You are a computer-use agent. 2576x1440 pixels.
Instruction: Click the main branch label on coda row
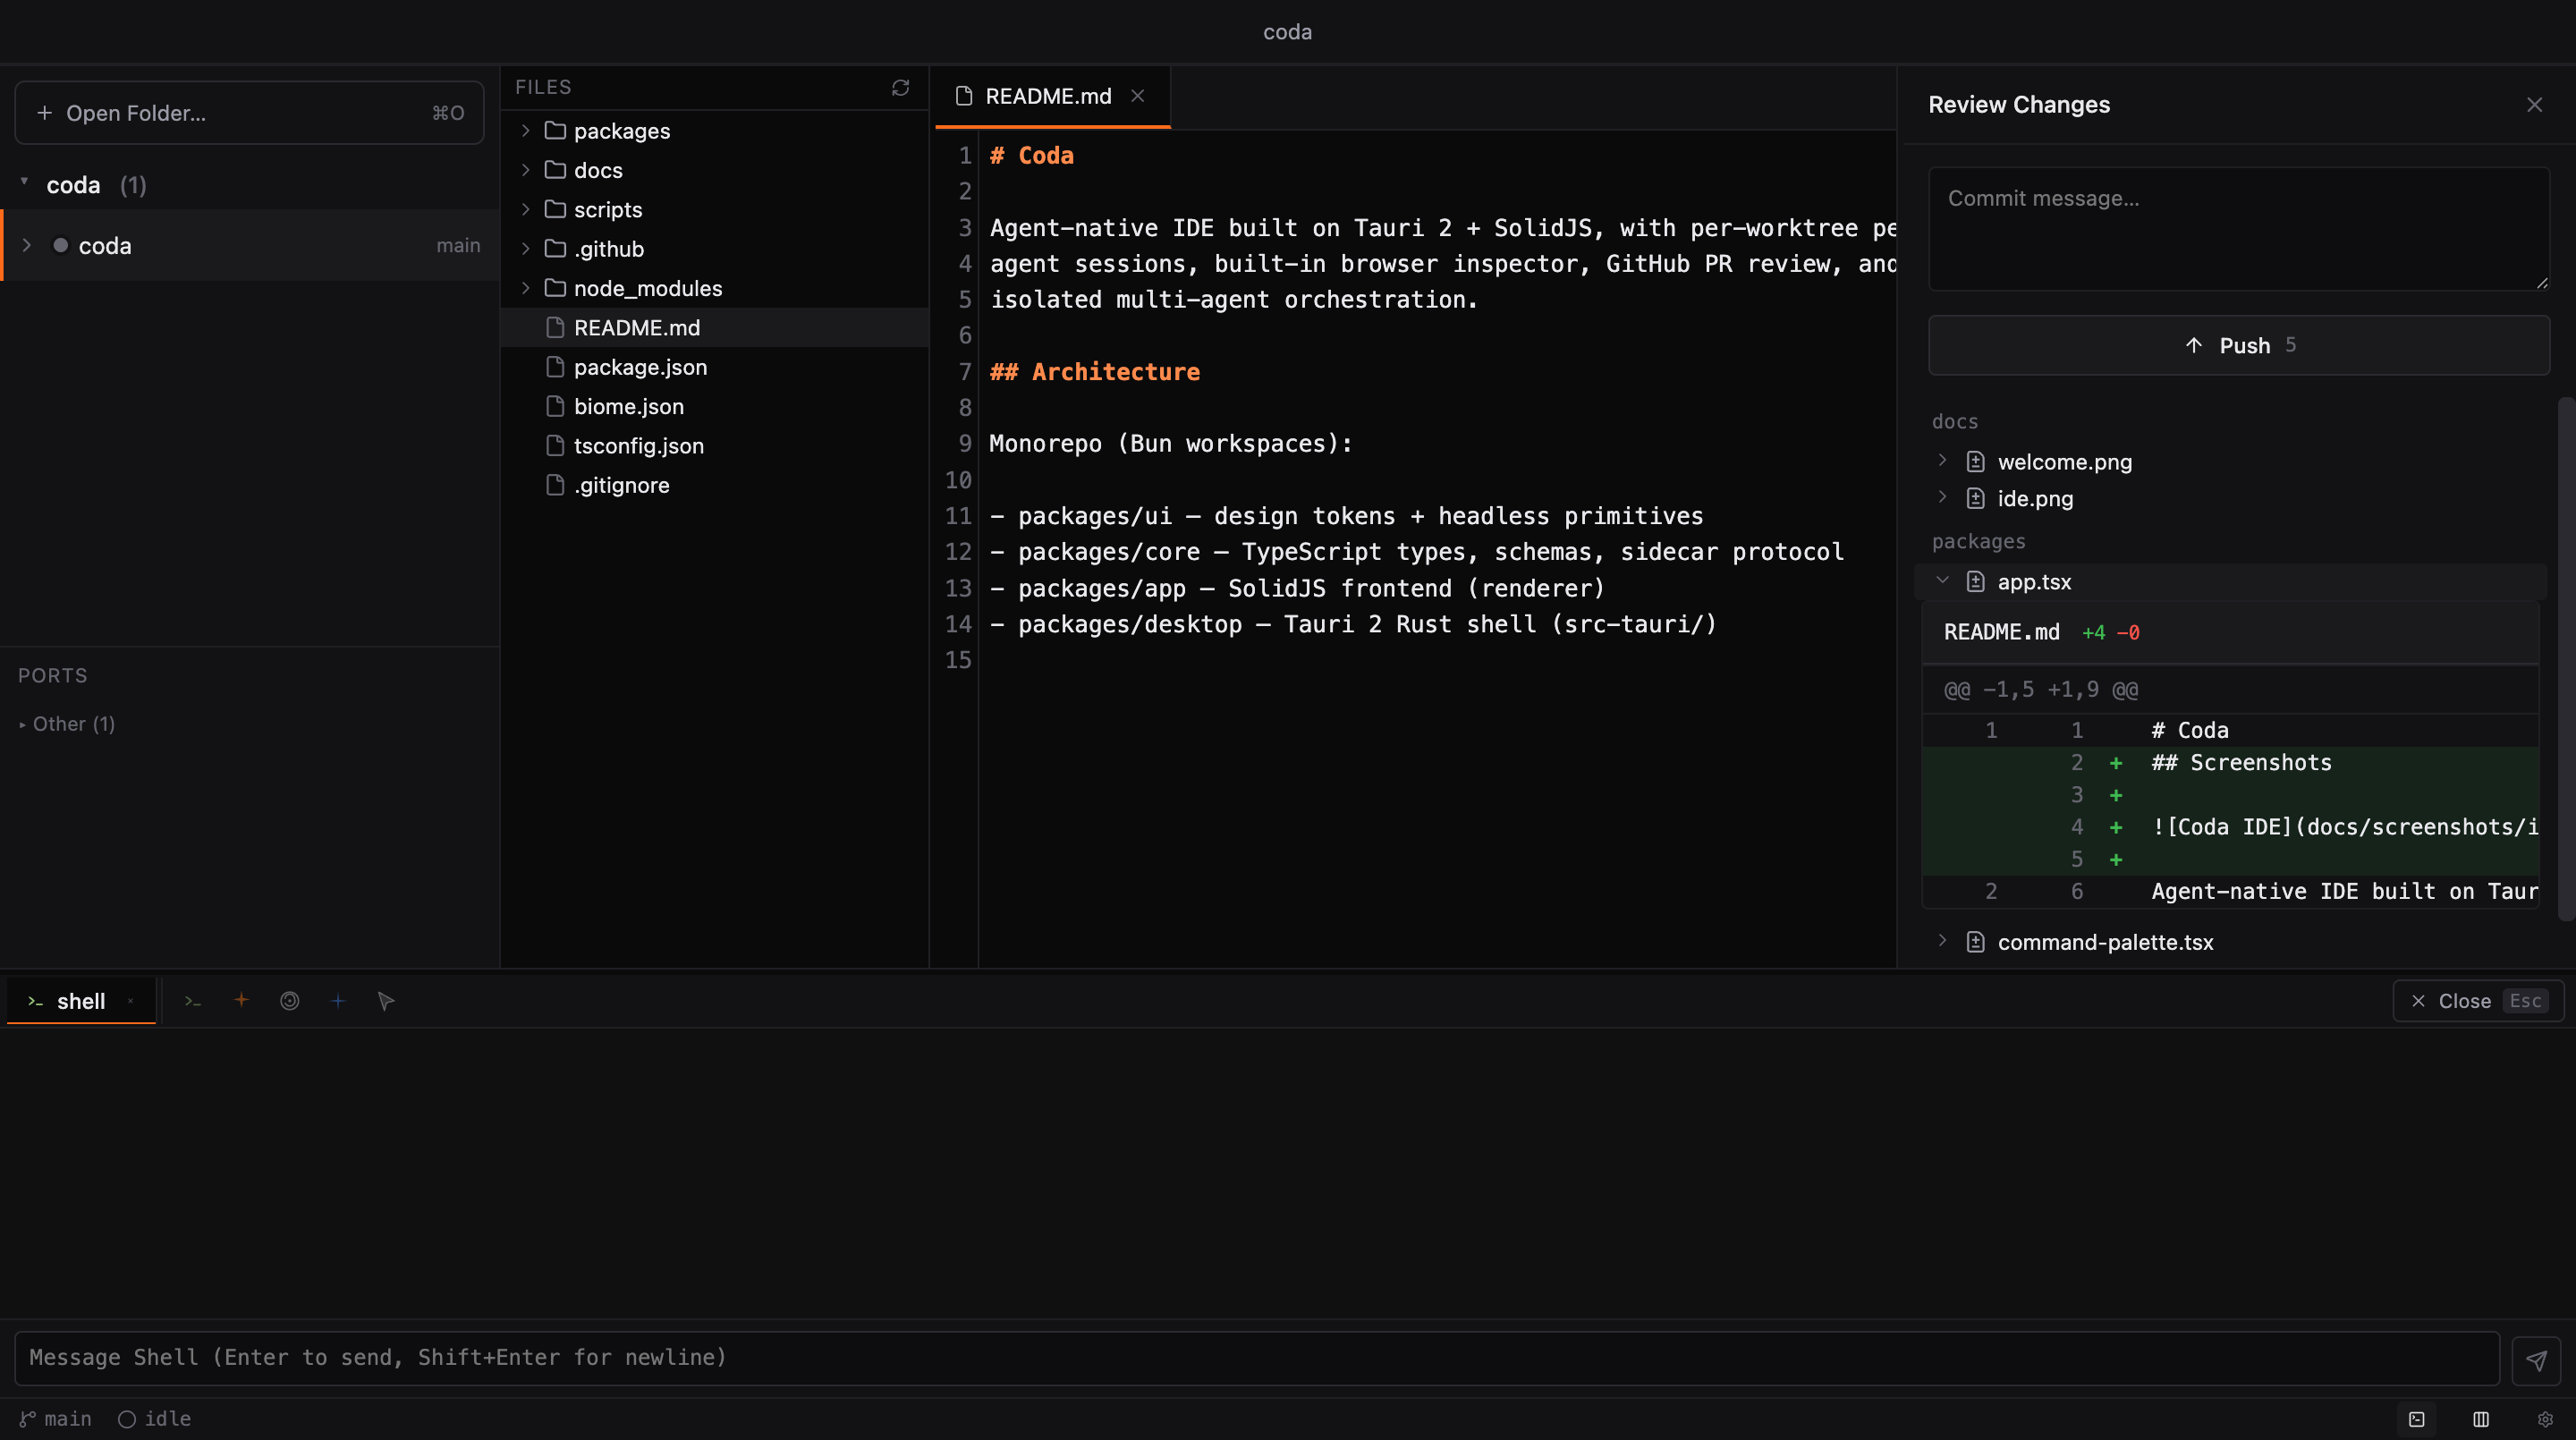458,245
